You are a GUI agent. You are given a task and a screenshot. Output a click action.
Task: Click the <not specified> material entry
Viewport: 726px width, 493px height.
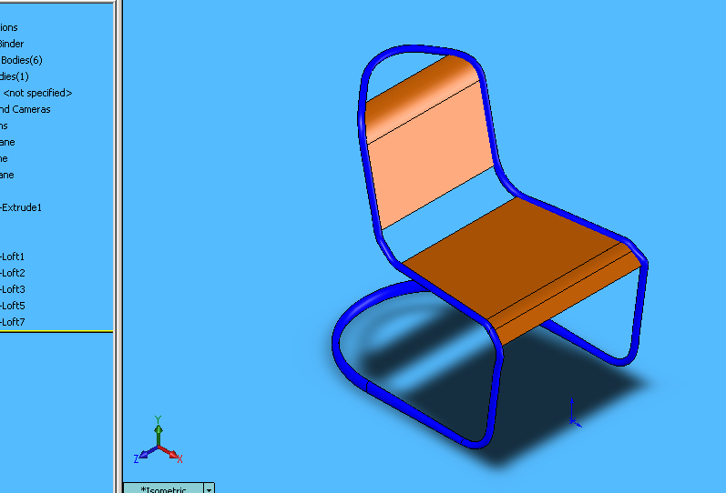(37, 93)
